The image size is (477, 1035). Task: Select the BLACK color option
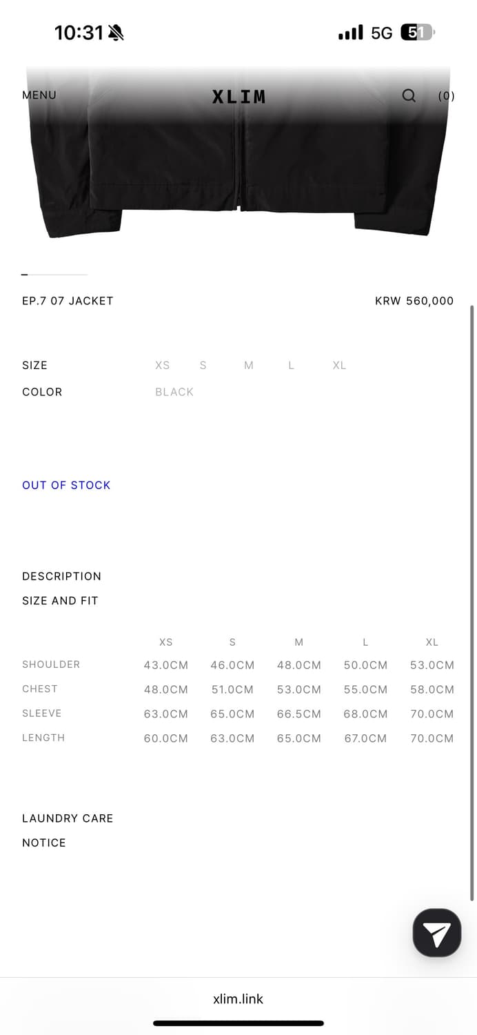click(x=174, y=392)
